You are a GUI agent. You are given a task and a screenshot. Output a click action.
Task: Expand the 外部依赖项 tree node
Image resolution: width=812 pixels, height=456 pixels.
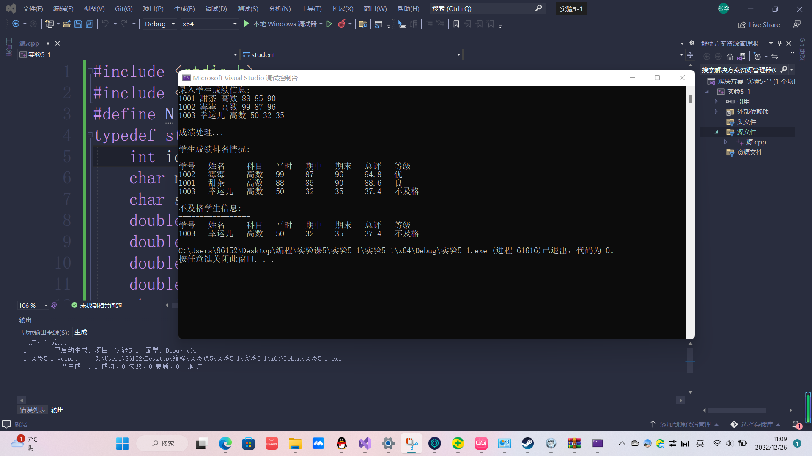point(716,112)
